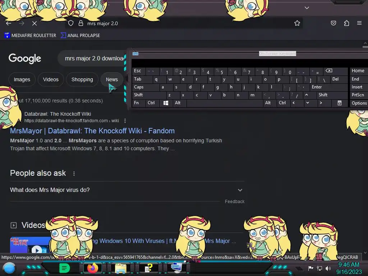Open on-screen keyboard Options
The image size is (368, 276).
359,103
